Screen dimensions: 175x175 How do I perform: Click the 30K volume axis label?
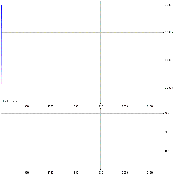167,113
